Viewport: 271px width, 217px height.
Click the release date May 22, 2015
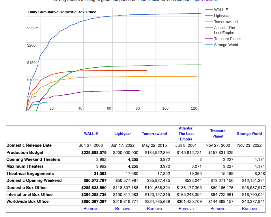click(154, 145)
